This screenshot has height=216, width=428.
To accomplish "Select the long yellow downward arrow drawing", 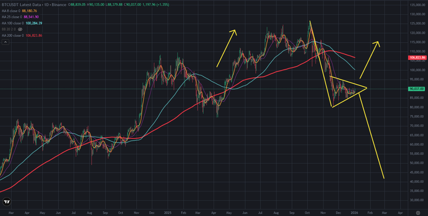I will 375,133.
